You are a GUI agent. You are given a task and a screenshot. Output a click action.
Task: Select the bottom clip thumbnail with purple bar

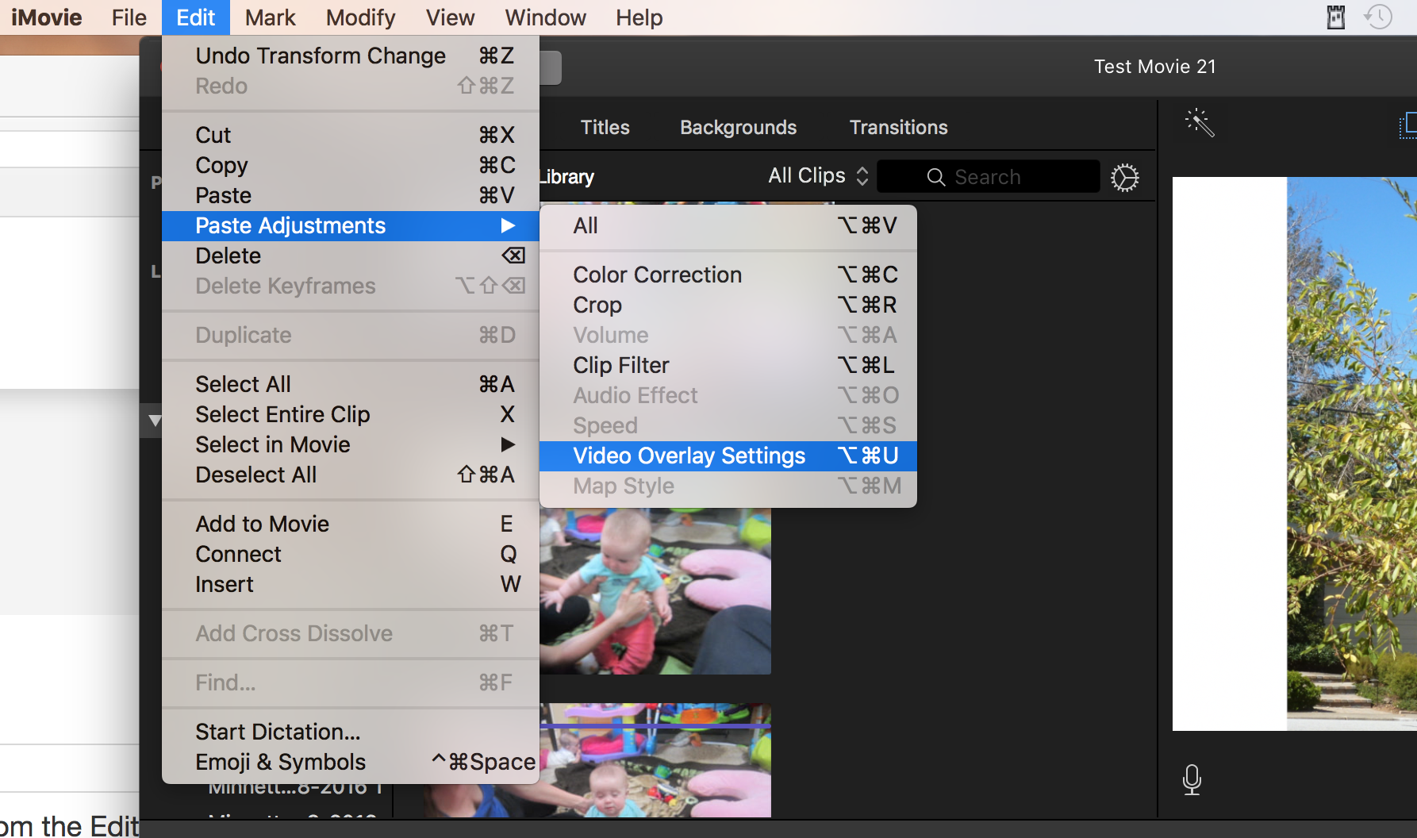pos(655,760)
